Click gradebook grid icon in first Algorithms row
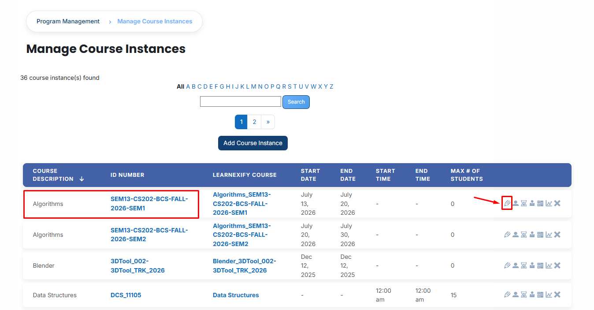The height and width of the screenshot is (310, 594). tap(541, 203)
